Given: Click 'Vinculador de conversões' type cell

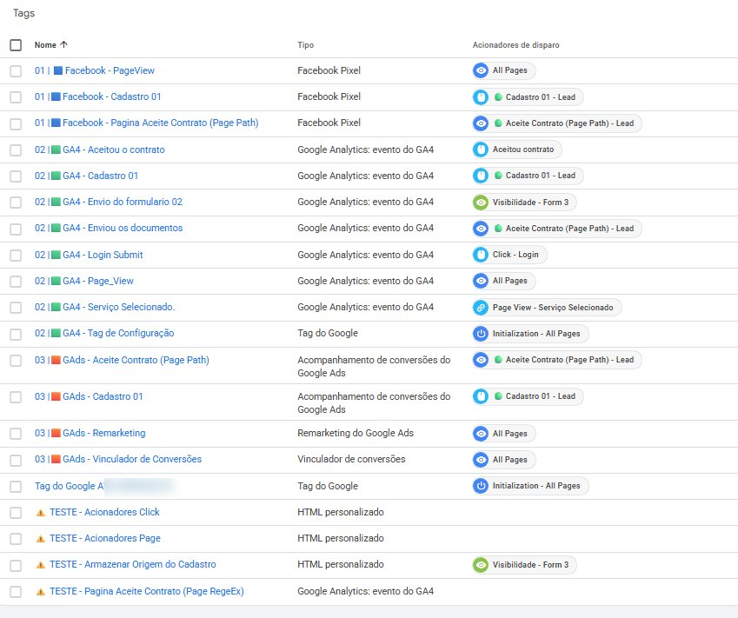Looking at the screenshot, I should [351, 459].
